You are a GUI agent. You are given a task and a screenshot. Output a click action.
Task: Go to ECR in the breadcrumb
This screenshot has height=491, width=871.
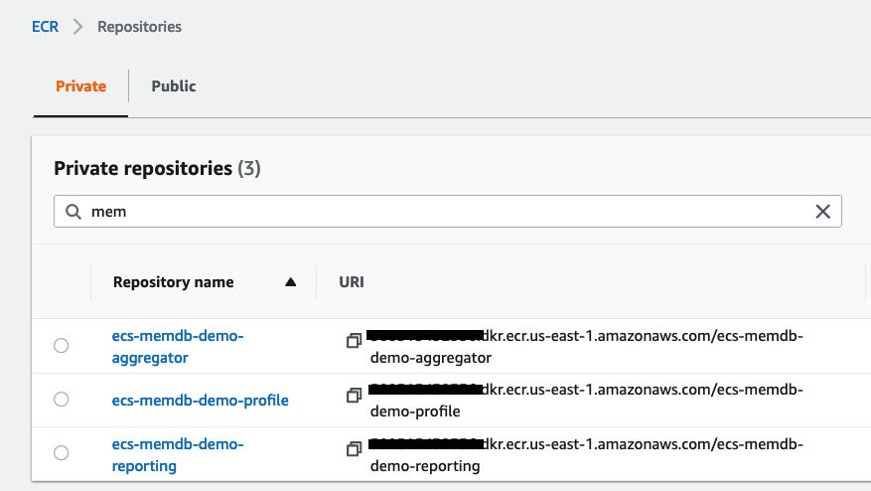click(x=45, y=27)
